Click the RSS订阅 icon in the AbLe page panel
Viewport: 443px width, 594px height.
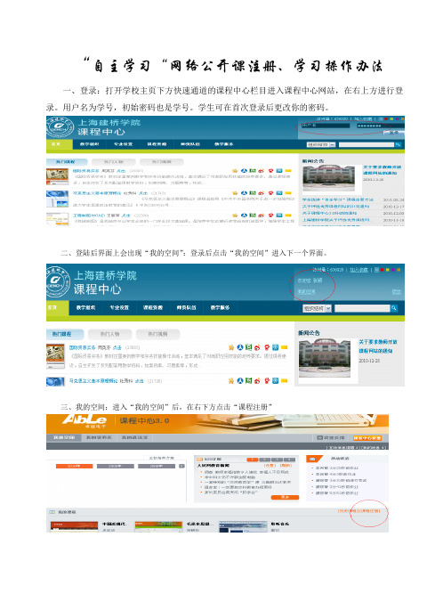click(x=200, y=459)
